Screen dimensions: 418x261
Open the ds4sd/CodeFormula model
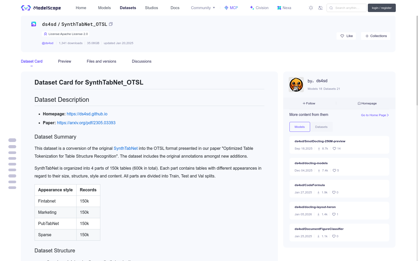coord(310,185)
